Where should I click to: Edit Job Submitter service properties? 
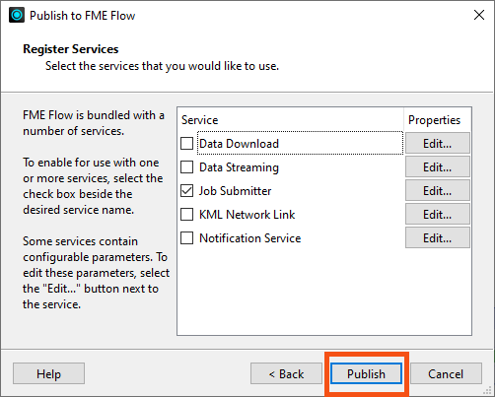[x=438, y=190]
